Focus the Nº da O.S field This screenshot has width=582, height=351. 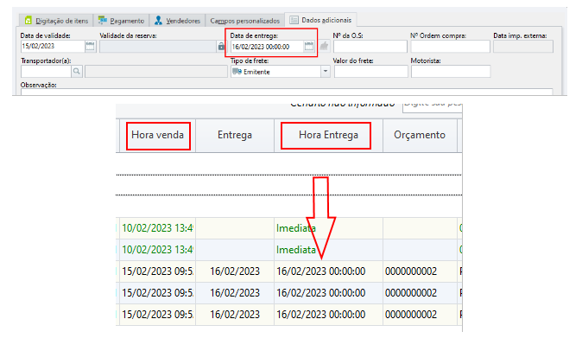click(370, 47)
